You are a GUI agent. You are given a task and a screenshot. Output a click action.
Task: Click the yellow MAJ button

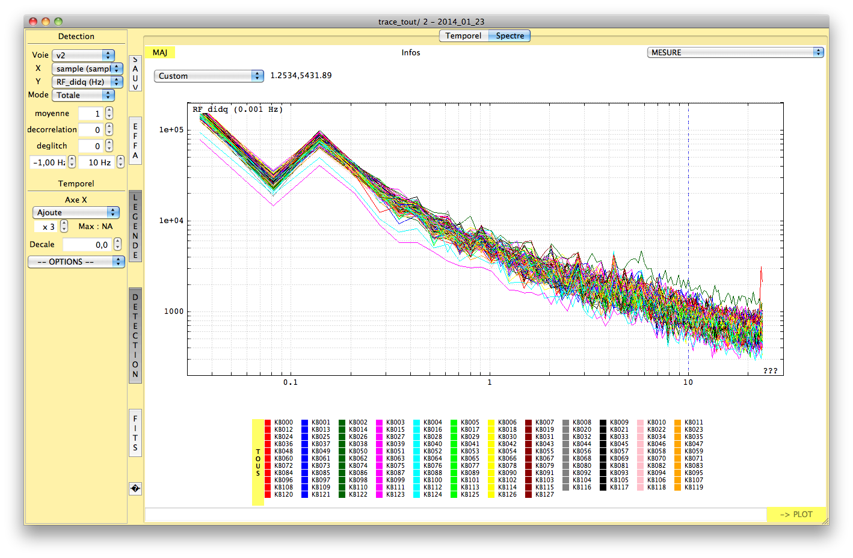click(160, 53)
